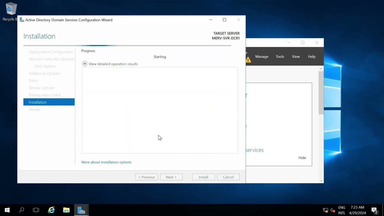Click the taskbar Search icon
This screenshot has height=216, width=384.
(x=22, y=210)
